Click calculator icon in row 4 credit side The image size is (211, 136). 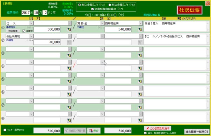click(x=140, y=68)
